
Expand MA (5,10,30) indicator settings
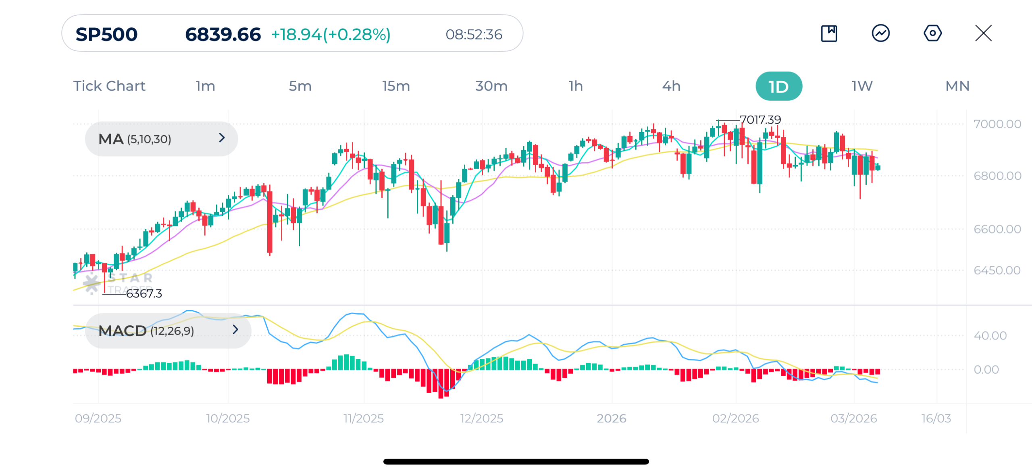222,139
